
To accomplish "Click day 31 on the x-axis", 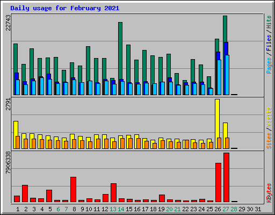I will click(258, 209).
